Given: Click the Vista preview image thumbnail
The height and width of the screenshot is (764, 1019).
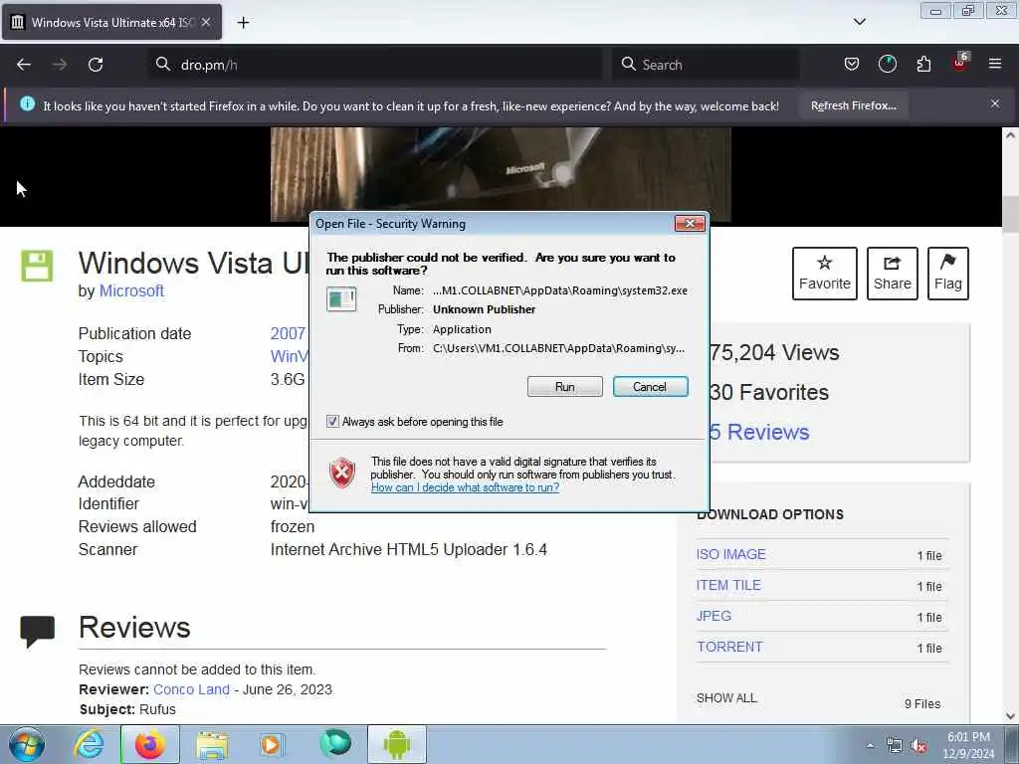Looking at the screenshot, I should [x=501, y=174].
